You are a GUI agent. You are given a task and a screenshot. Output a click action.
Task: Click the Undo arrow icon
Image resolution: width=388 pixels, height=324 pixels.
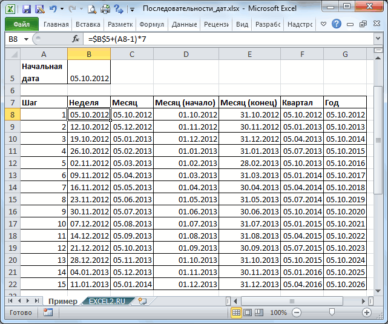(x=53, y=9)
